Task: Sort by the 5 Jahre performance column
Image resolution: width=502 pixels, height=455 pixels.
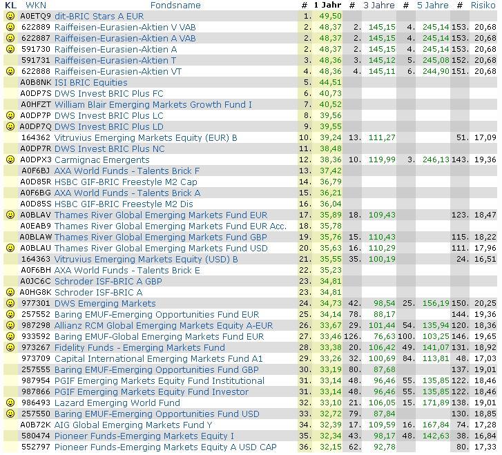Action: tap(433, 5)
